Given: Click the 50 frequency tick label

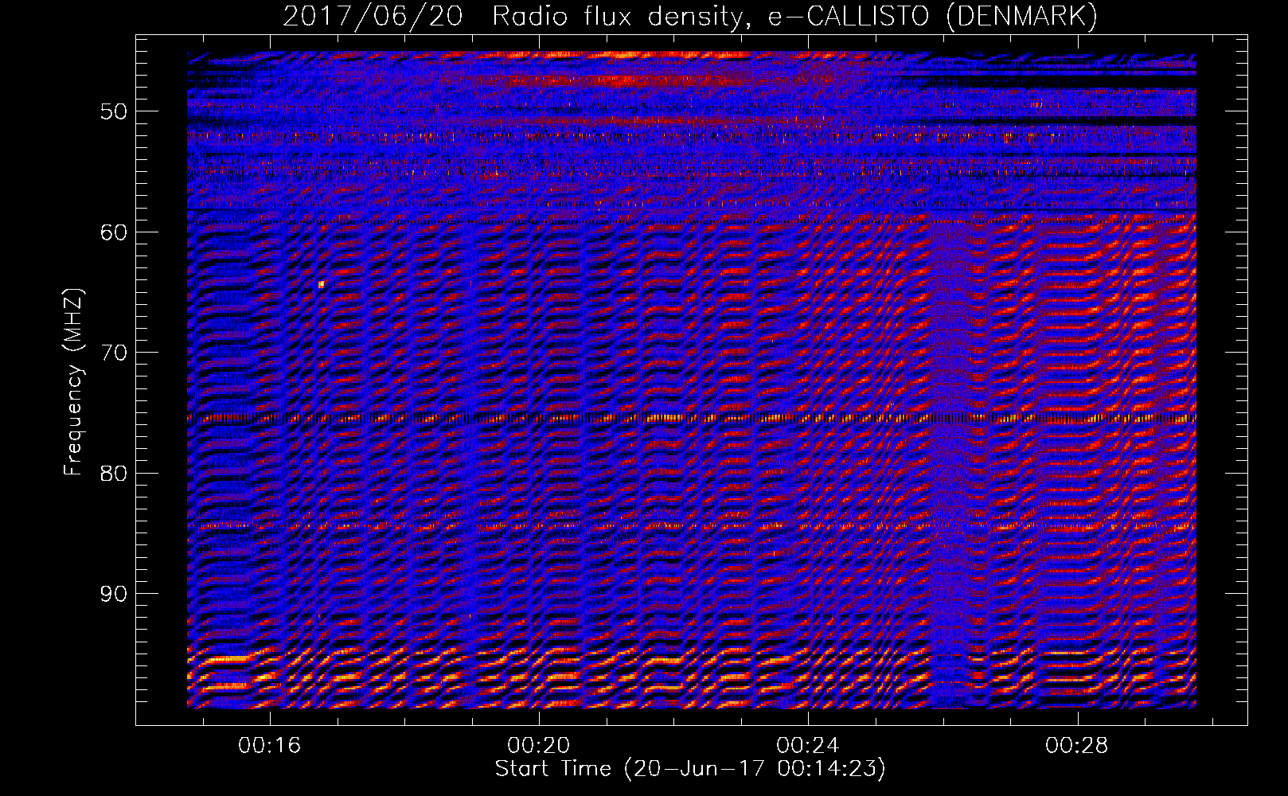Looking at the screenshot, I should [x=114, y=111].
